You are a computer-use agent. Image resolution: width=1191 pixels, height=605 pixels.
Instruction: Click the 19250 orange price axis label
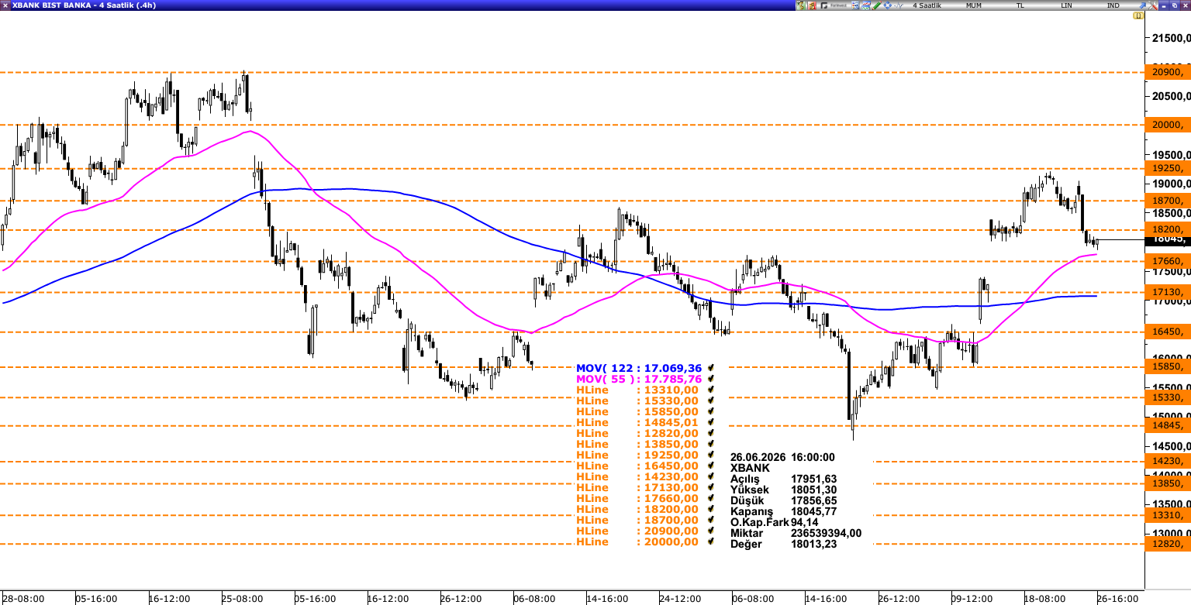click(x=1168, y=168)
